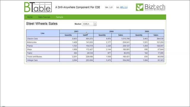190x107 pixels.
Task: Click the 2004 year header
Action: [112, 32]
